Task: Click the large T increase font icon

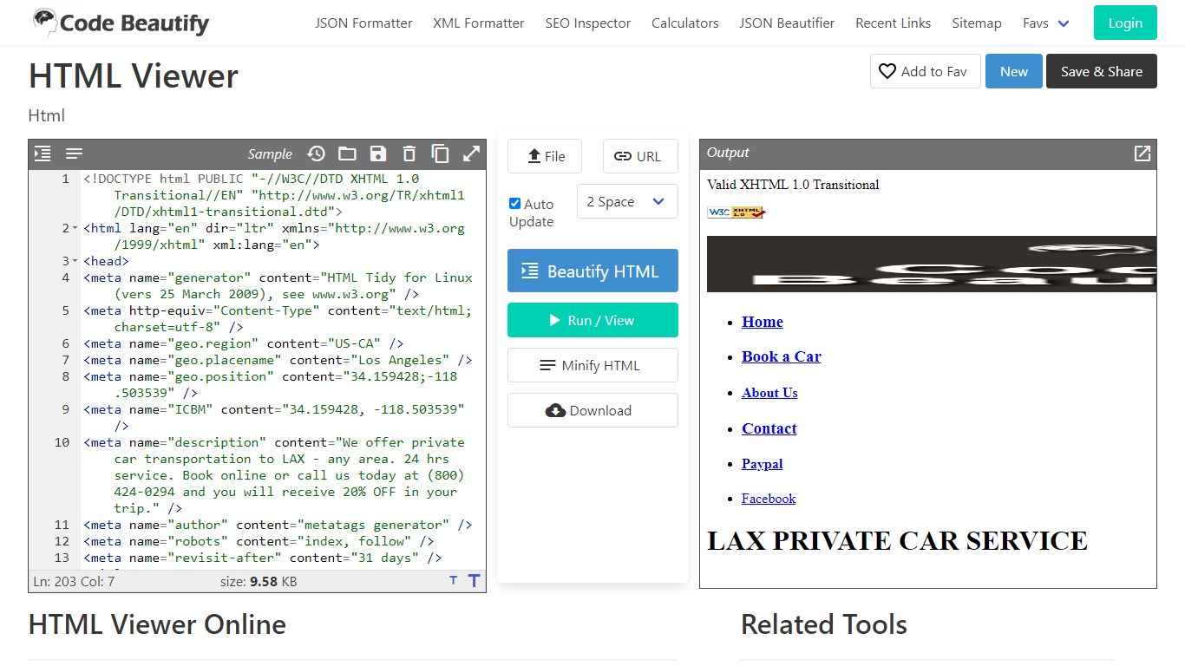Action: point(474,581)
